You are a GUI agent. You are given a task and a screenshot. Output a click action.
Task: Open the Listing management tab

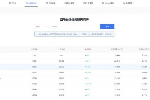click(108, 3)
